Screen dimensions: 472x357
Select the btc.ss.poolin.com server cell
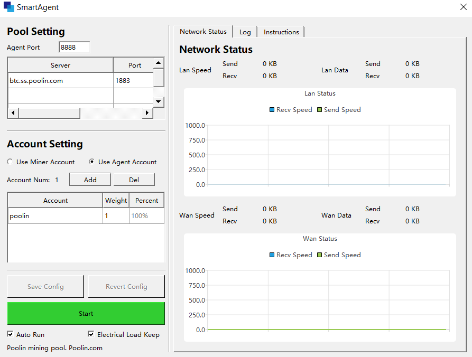60,81
